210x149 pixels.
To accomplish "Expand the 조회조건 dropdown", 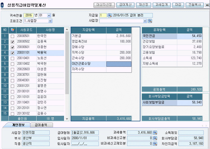I will [x=50, y=21].
